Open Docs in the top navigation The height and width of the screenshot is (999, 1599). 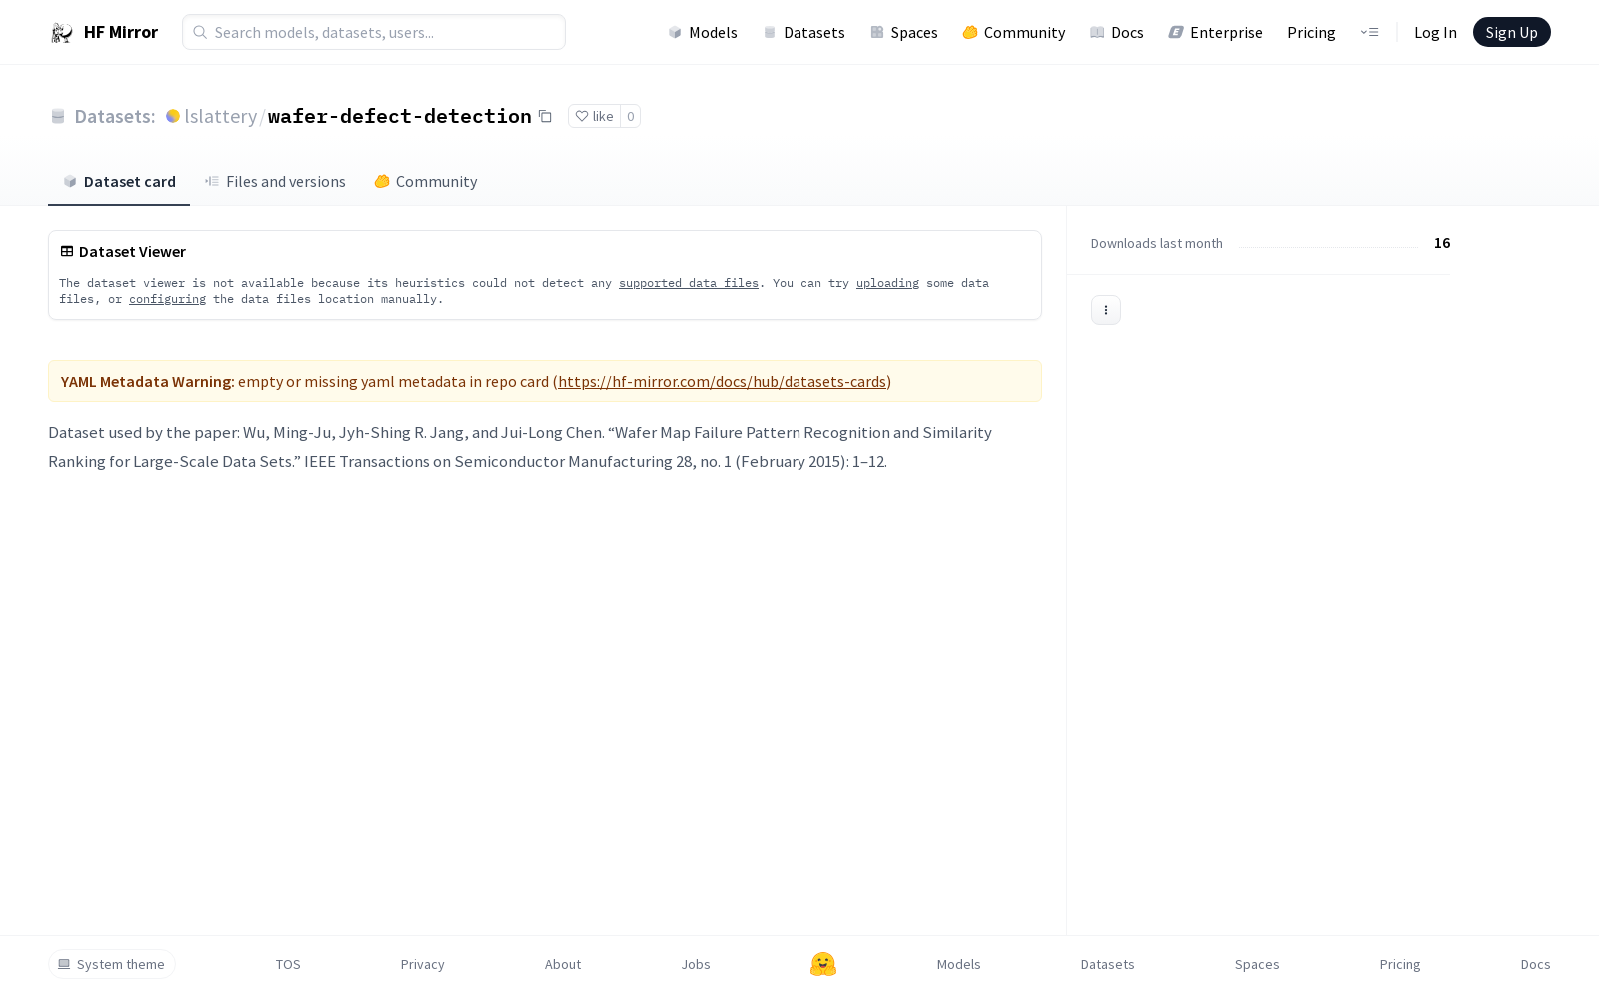click(1116, 32)
